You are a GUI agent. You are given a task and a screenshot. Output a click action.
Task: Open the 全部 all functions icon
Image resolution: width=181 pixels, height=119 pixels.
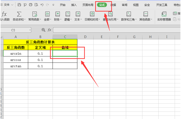pos(47,14)
